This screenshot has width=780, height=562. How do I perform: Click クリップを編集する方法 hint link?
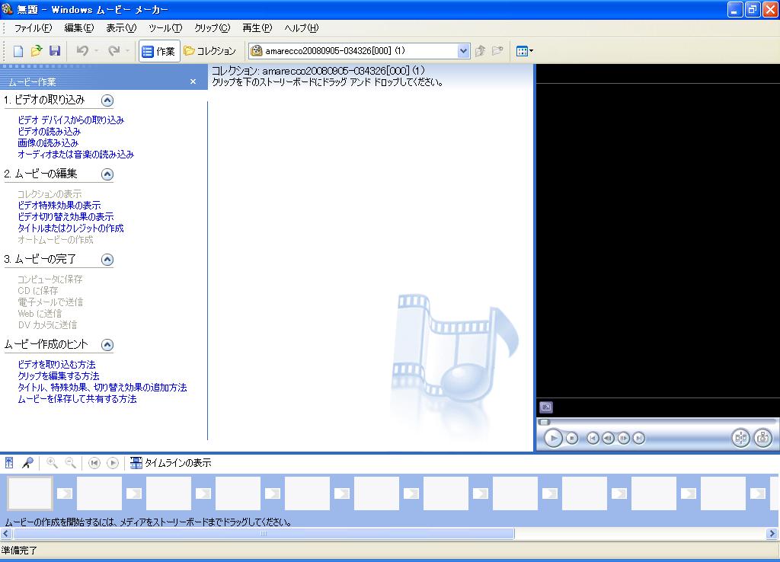point(58,375)
